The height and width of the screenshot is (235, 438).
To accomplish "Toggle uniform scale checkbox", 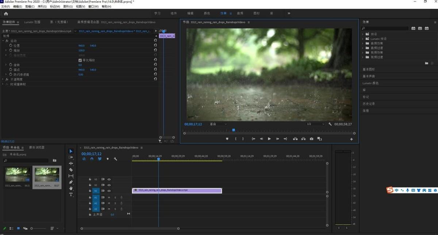I will tap(80, 60).
